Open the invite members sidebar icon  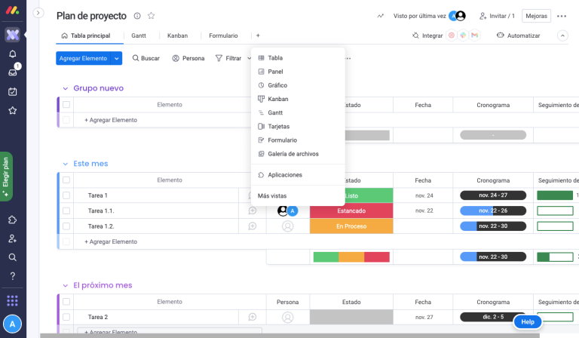(12, 238)
